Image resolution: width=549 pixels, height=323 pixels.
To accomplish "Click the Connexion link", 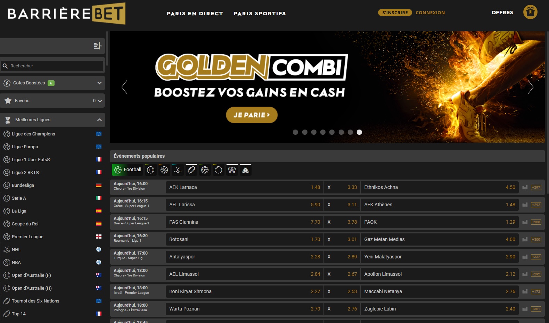I will click(x=430, y=13).
